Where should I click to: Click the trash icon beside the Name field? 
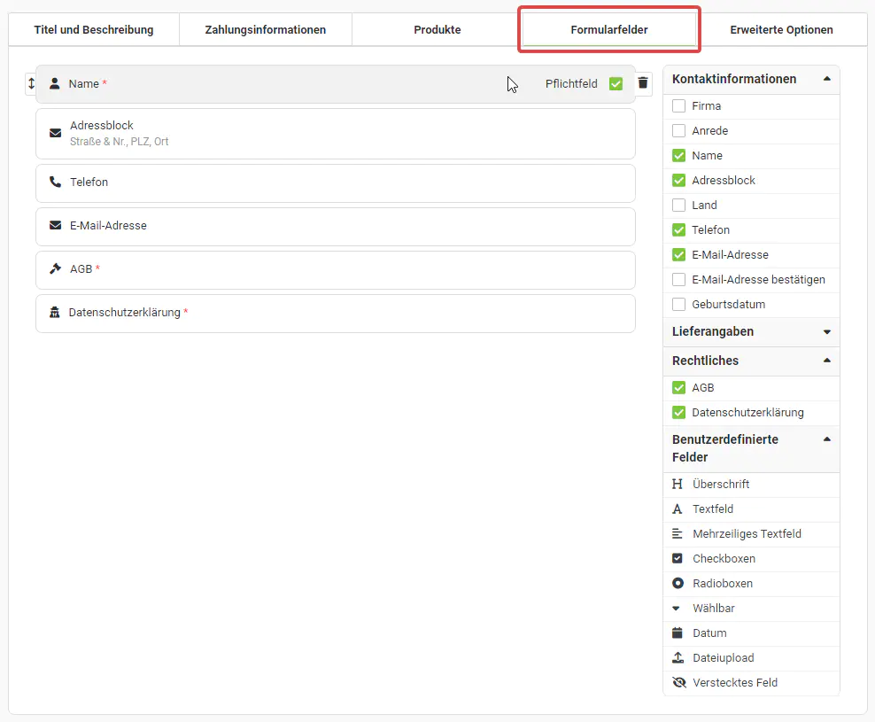click(x=643, y=83)
